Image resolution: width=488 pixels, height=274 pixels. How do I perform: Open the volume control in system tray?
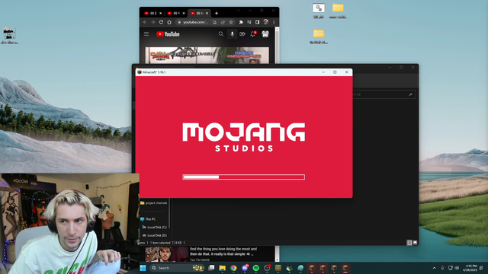click(457, 268)
